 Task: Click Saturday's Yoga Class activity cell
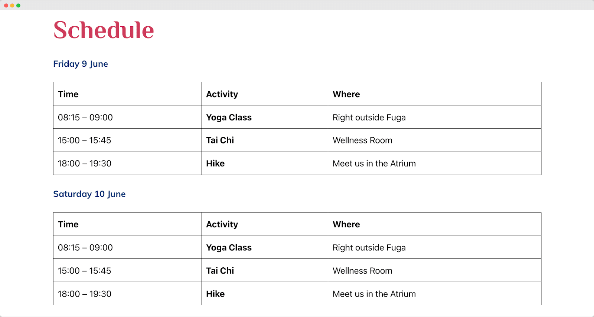[x=265, y=247]
